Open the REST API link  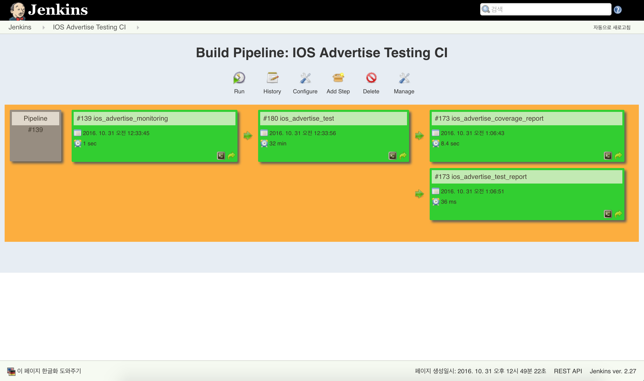tap(568, 371)
